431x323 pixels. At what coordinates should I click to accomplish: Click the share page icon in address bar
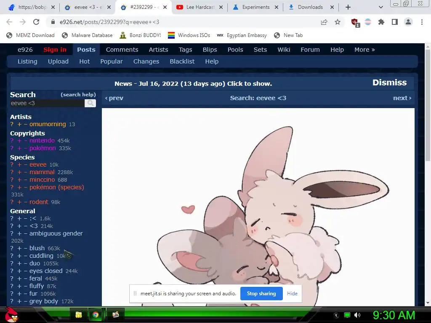click(324, 22)
